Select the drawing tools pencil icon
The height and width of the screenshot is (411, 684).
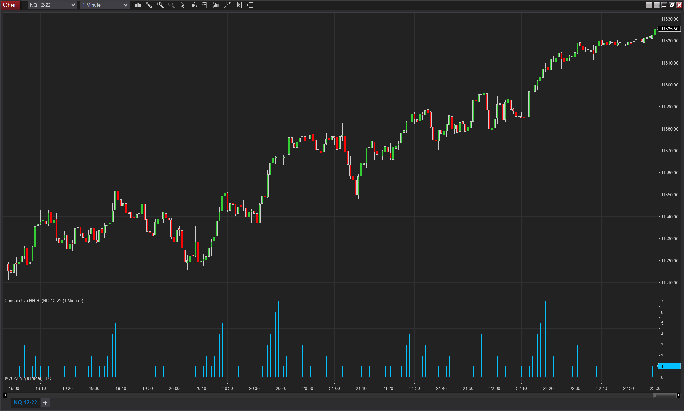pyautogui.click(x=149, y=5)
